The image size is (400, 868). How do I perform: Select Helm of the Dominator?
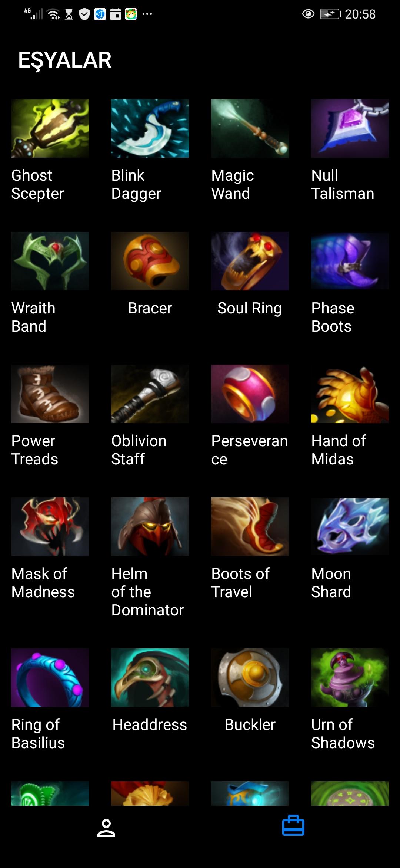pos(150,527)
